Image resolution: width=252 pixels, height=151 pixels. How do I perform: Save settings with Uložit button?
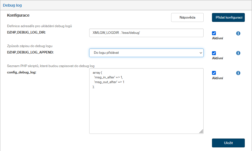click(x=228, y=143)
